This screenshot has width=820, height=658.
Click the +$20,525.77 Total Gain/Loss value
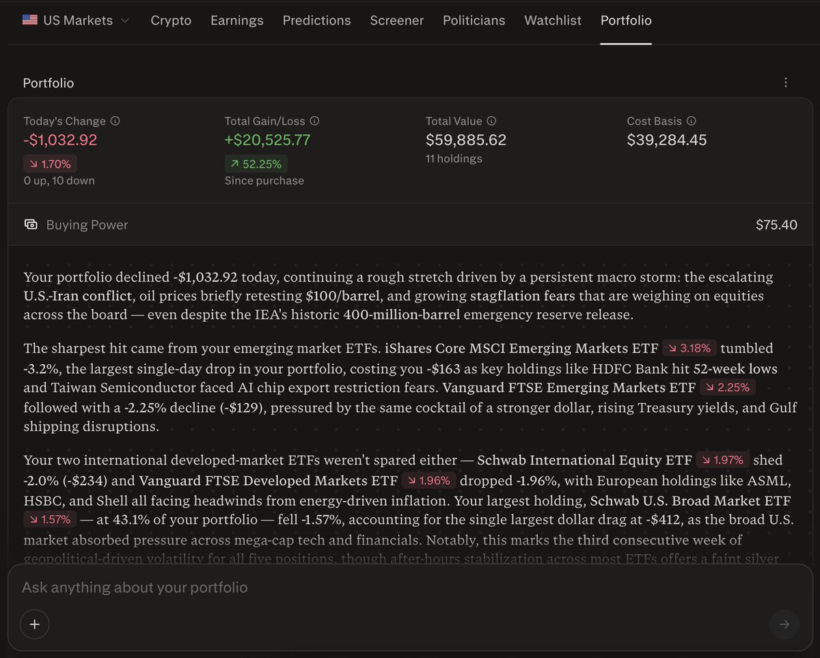pyautogui.click(x=267, y=140)
